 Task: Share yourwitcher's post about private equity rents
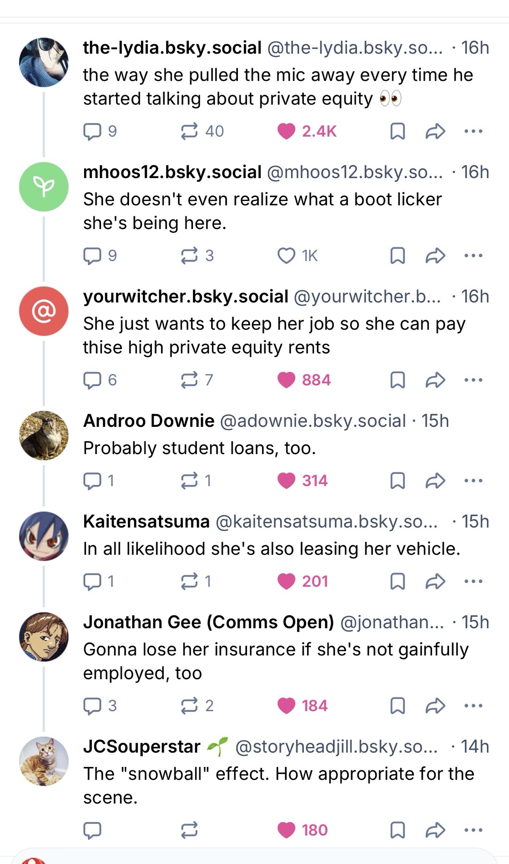click(435, 380)
